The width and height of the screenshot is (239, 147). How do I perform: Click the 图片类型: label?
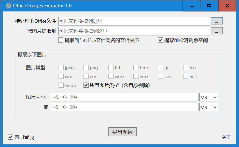click(x=37, y=68)
